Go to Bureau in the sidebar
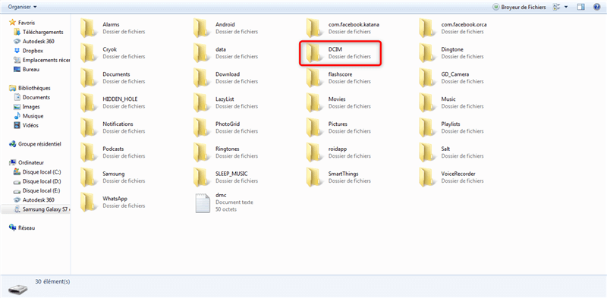607x298 pixels. 27,69
